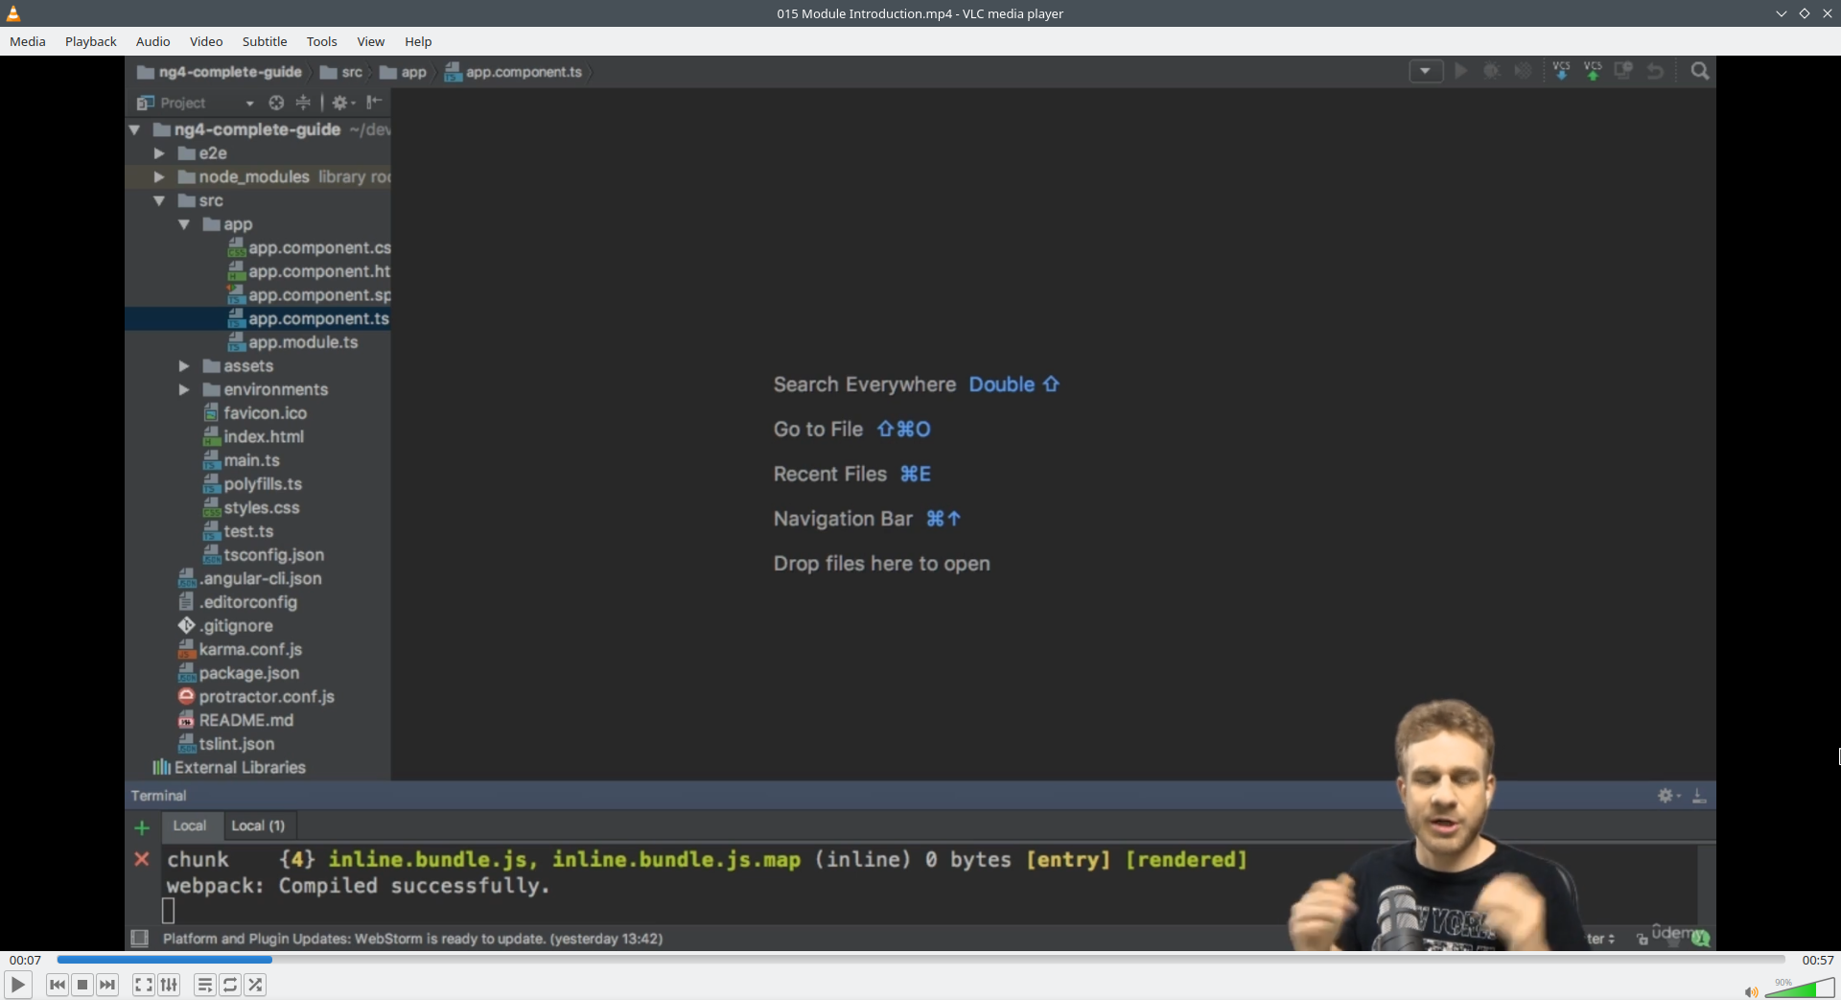The image size is (1841, 1000).
Task: Click the VCS update icon with blue arrow
Action: pos(1562,71)
